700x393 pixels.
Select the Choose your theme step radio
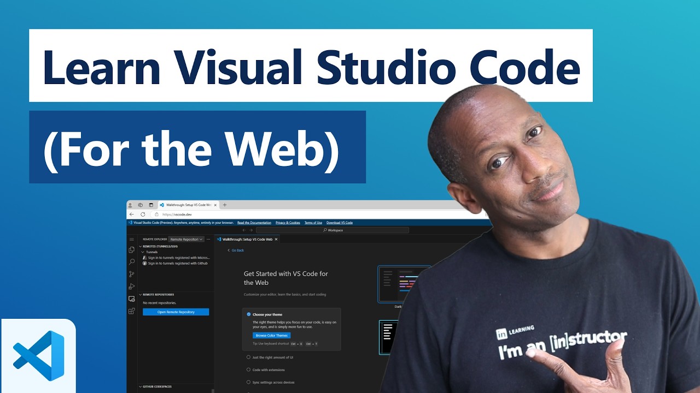249,314
